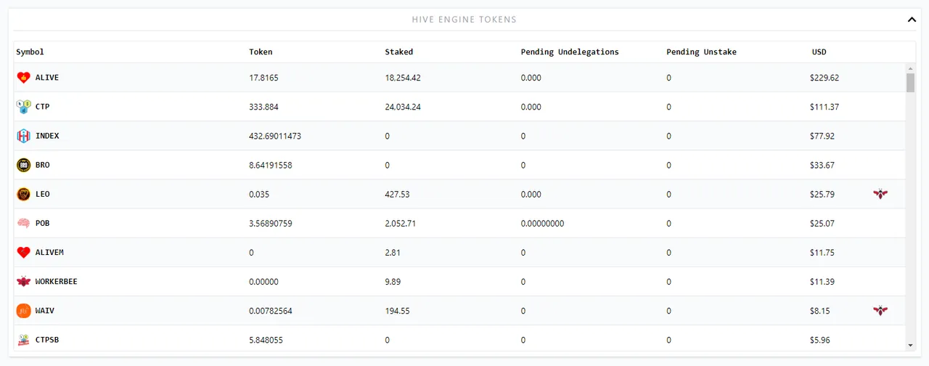Collapse the Hive Engine Tokens panel
The width and height of the screenshot is (929, 366).
pos(912,20)
